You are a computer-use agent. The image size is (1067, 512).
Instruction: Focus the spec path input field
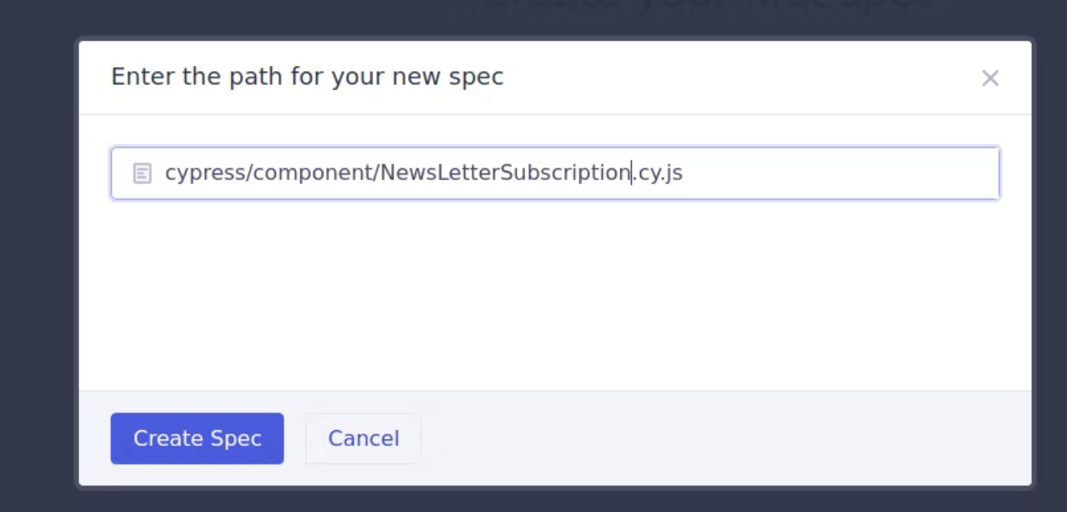555,173
